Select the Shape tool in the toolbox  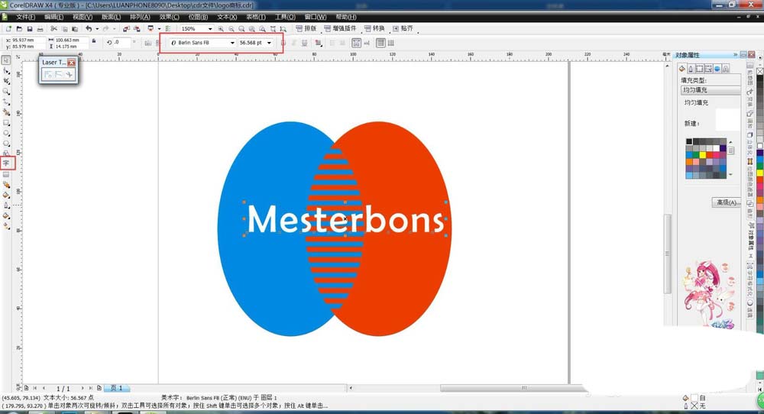pos(6,71)
